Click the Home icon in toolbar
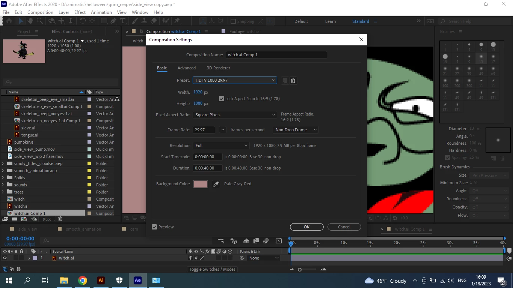This screenshot has width=513, height=288. 9,21
